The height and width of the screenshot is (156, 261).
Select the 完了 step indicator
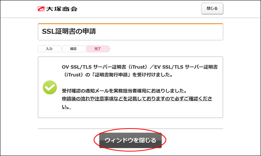[x=98, y=49]
